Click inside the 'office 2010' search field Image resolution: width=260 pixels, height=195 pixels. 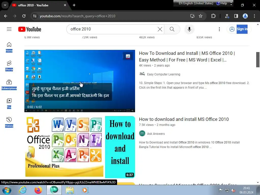113,29
